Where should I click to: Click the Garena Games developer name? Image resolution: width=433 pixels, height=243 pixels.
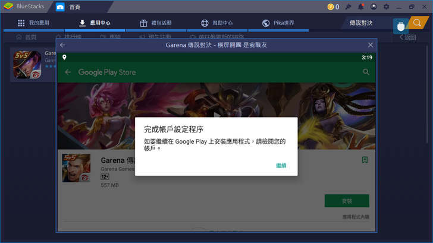click(x=118, y=169)
